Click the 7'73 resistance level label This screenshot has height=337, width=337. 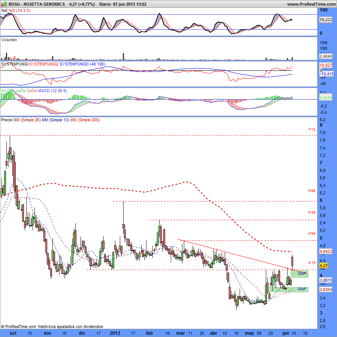tap(312, 130)
